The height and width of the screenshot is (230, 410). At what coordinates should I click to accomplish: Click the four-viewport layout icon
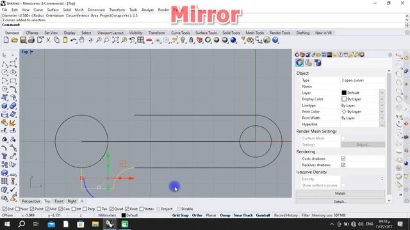pos(141,40)
